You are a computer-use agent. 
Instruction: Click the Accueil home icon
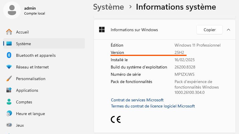(x=9, y=32)
